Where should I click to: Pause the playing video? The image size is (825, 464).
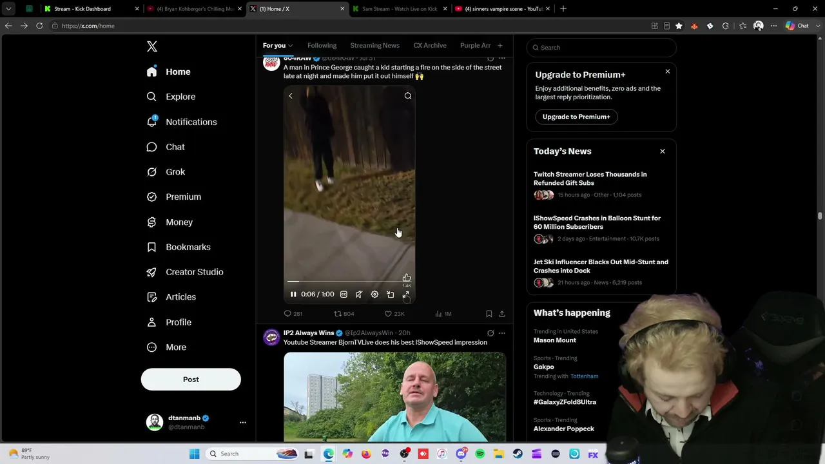click(x=293, y=295)
